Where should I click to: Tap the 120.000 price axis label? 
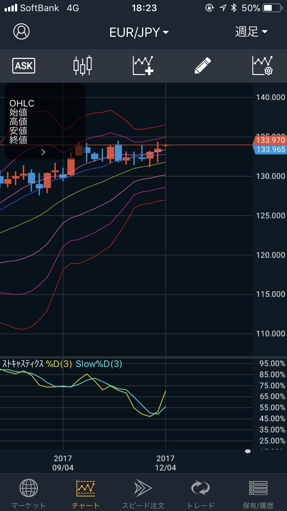point(271,255)
